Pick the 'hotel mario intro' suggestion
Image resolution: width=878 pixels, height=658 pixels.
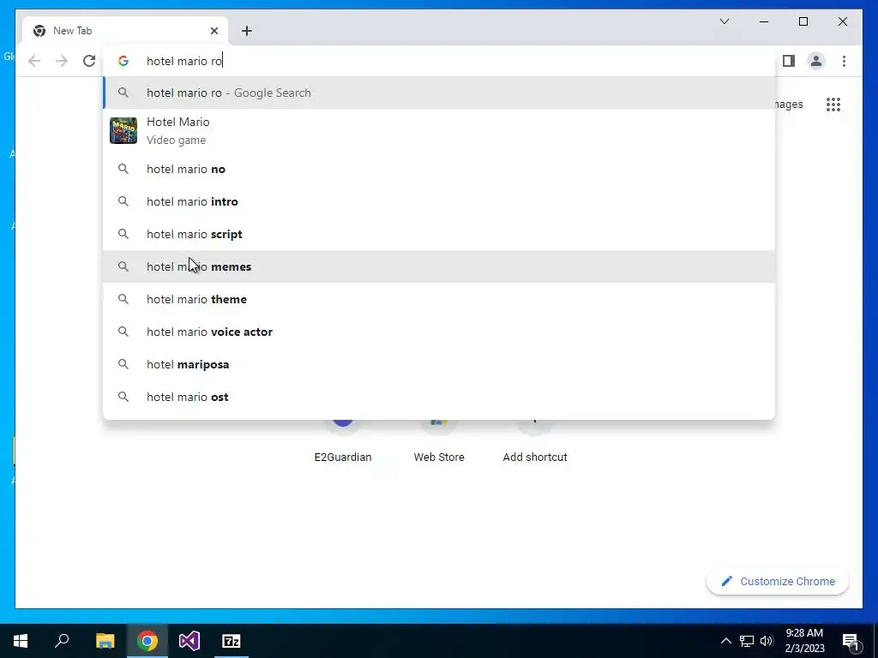440,201
